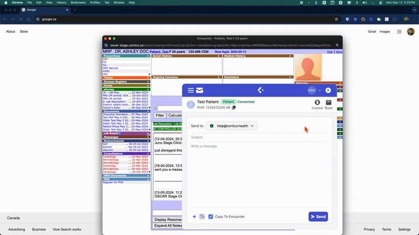Add a new Prevention with plus
Viewport: 419px width, 235px height.
tap(148, 56)
